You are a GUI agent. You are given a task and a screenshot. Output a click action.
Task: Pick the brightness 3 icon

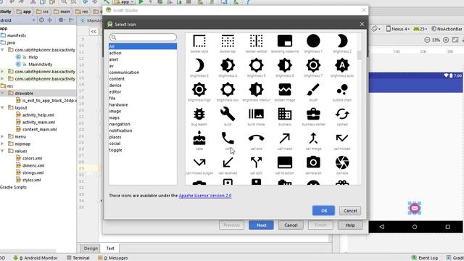(199, 65)
